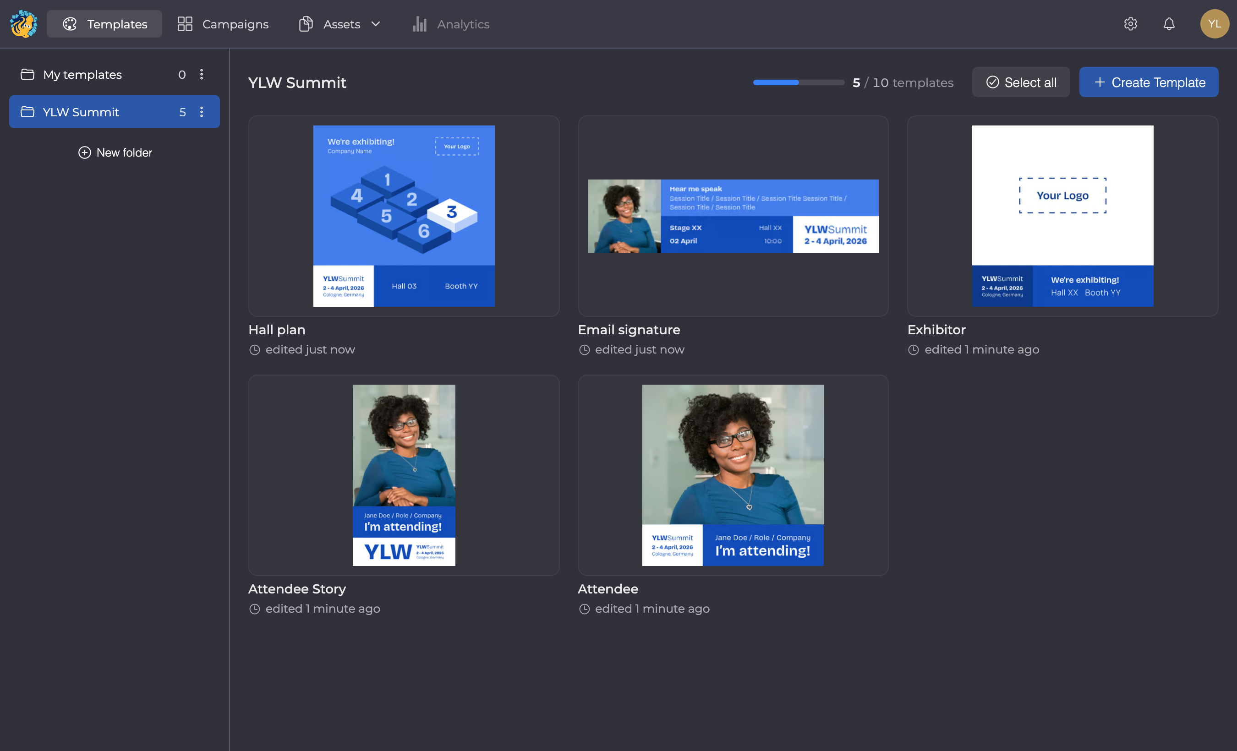Open the YL user avatar menu

[1214, 24]
